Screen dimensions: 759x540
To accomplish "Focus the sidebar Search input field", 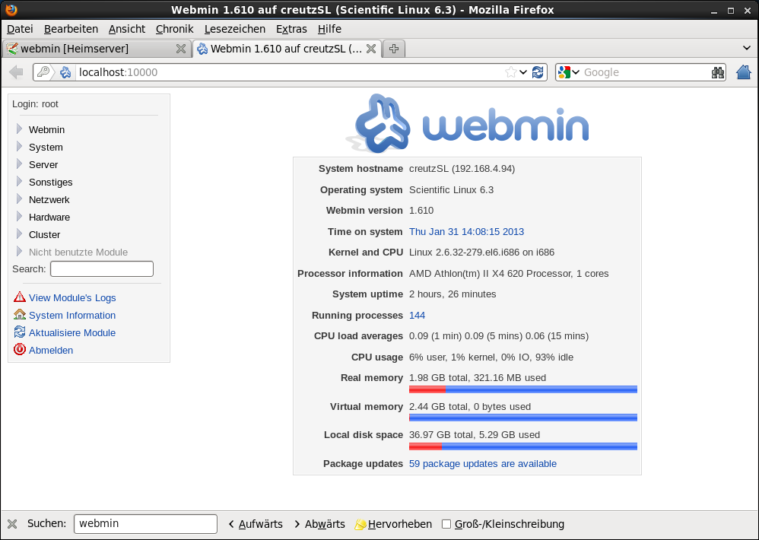I will [x=102, y=269].
